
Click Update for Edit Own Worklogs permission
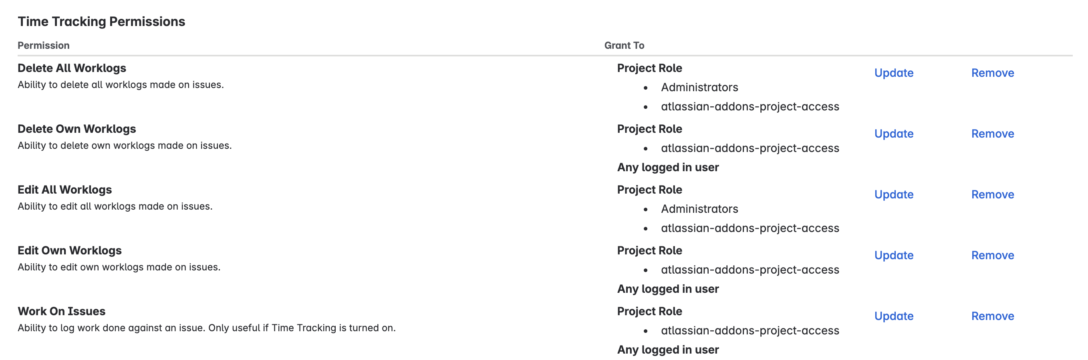point(894,255)
